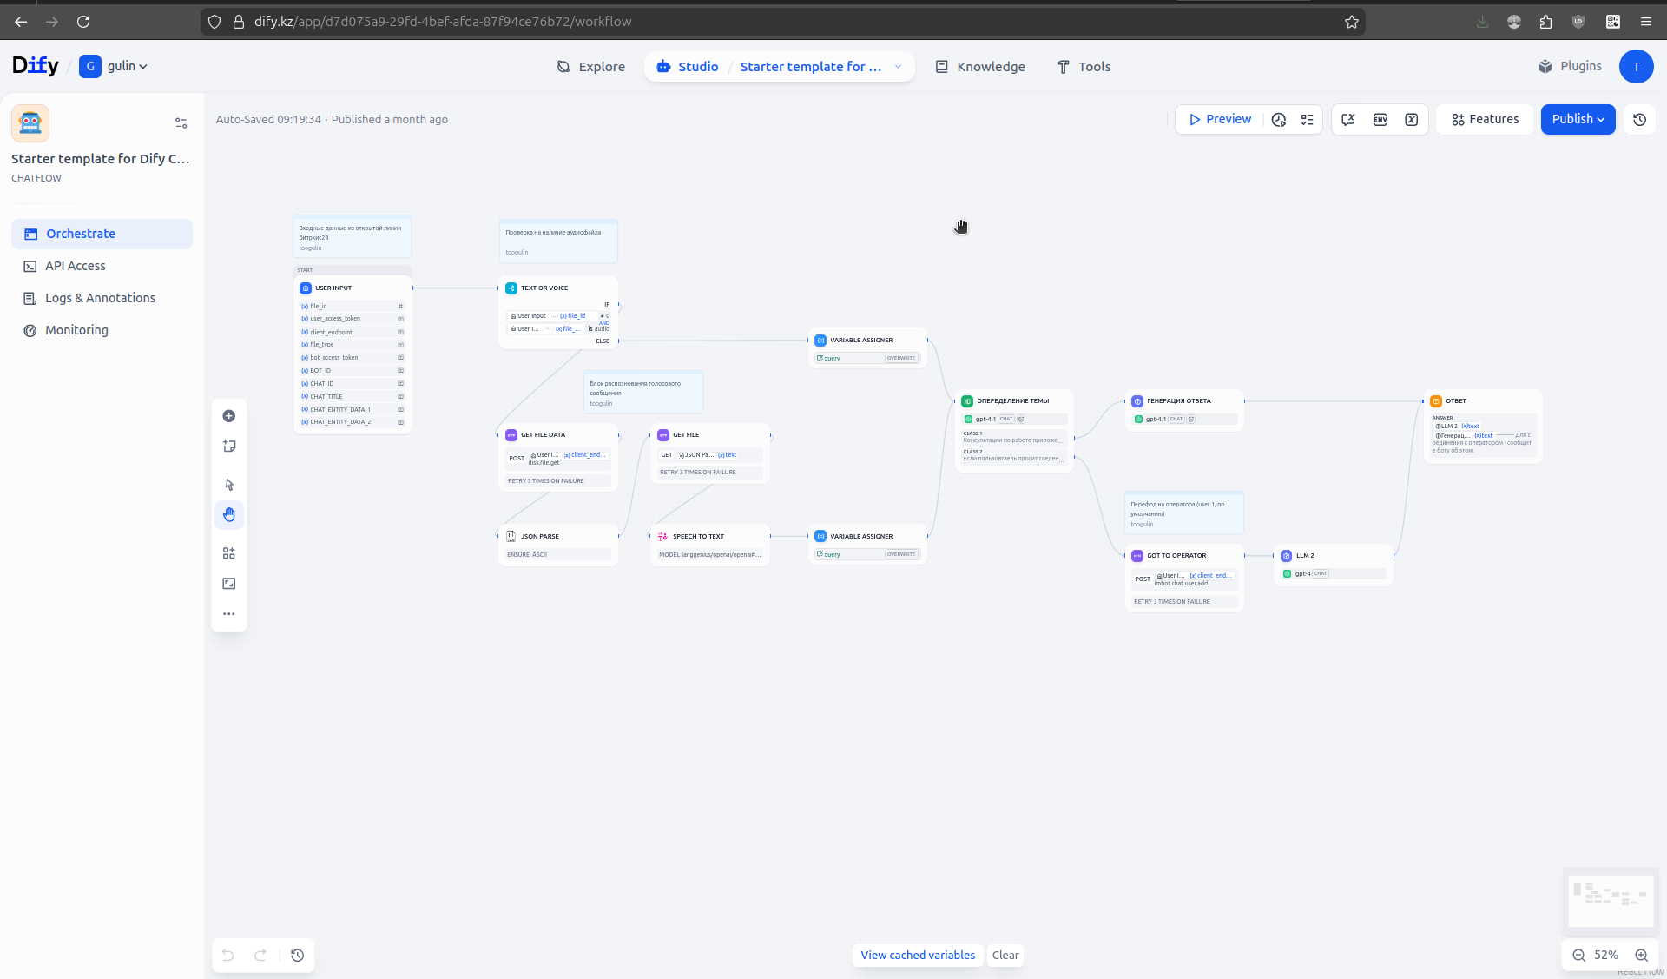Expand the app name chevron dropdown

[898, 67]
